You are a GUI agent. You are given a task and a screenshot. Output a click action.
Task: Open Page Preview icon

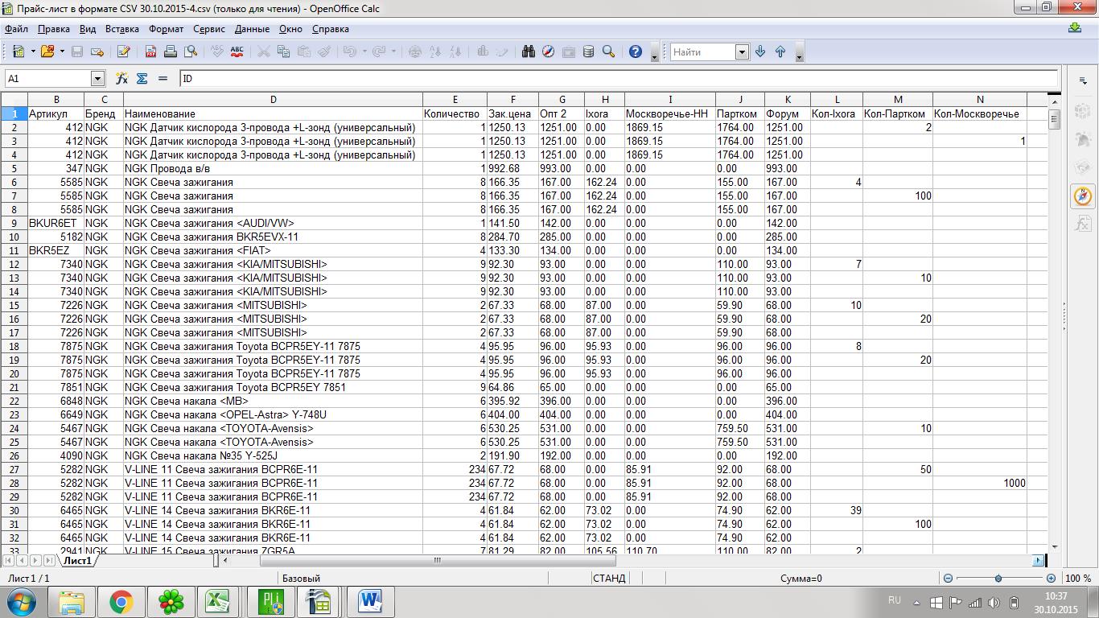click(191, 51)
